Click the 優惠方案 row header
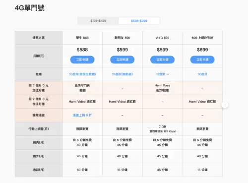The width and height of the screenshot is (248, 183). [39, 38]
